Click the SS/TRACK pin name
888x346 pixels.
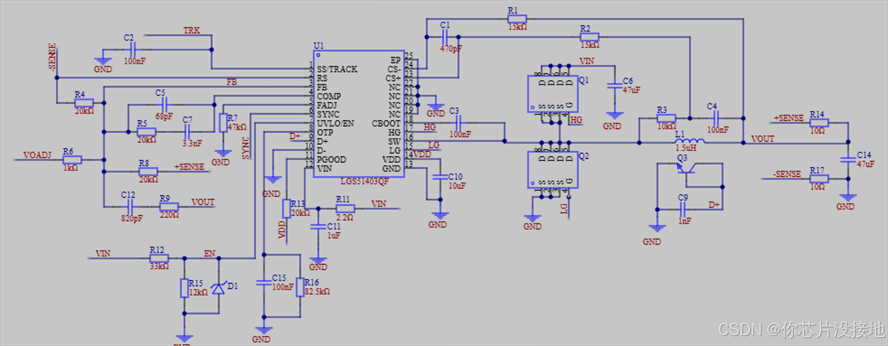tap(337, 69)
